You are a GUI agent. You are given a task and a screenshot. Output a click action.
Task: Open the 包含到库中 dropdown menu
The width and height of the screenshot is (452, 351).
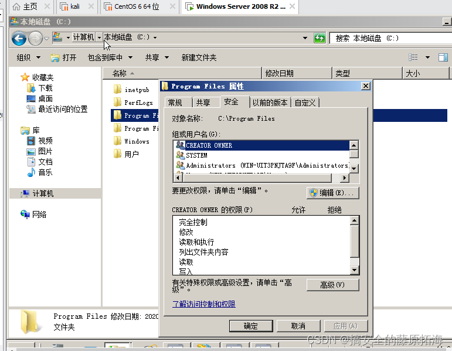(110, 57)
